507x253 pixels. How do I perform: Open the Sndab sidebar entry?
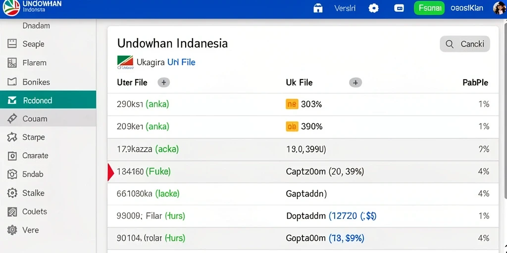(x=48, y=174)
